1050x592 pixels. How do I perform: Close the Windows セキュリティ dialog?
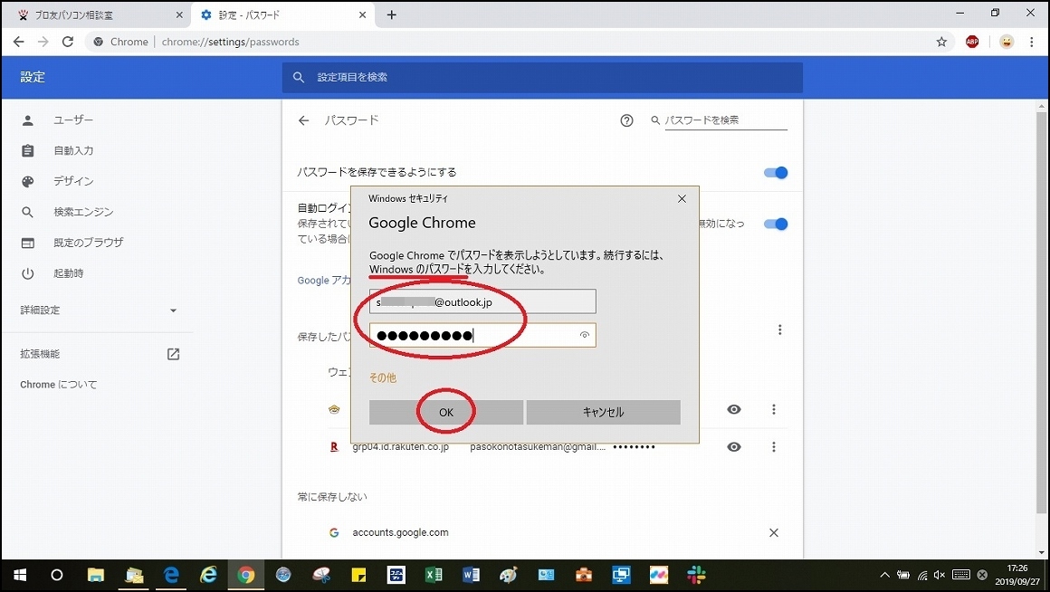[682, 199]
